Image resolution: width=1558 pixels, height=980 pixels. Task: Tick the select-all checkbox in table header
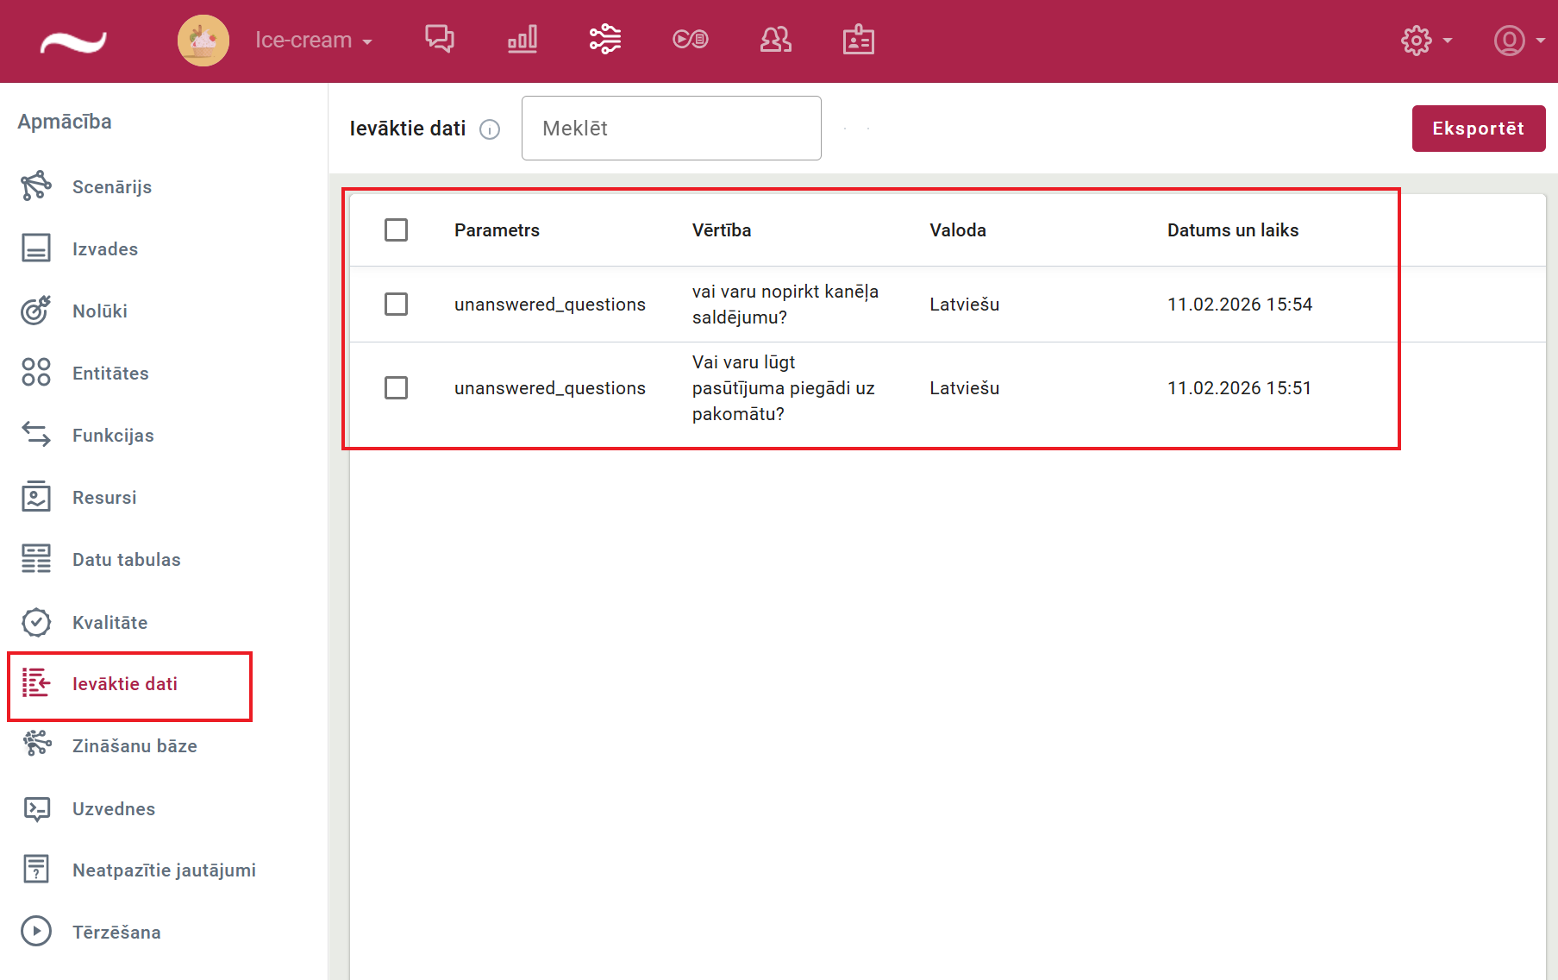396,230
